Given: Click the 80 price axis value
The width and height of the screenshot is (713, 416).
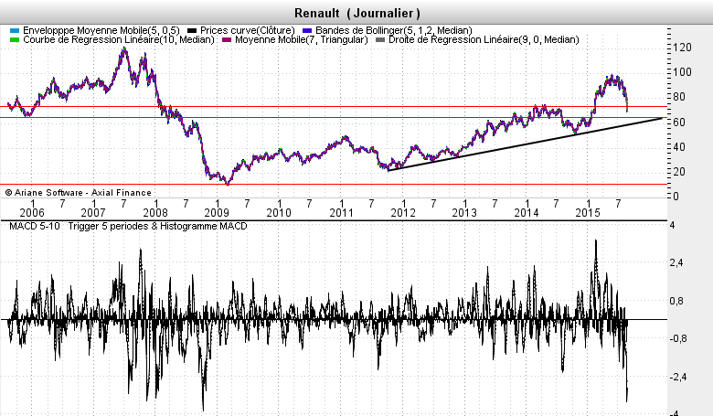Looking at the screenshot, I should [x=679, y=97].
